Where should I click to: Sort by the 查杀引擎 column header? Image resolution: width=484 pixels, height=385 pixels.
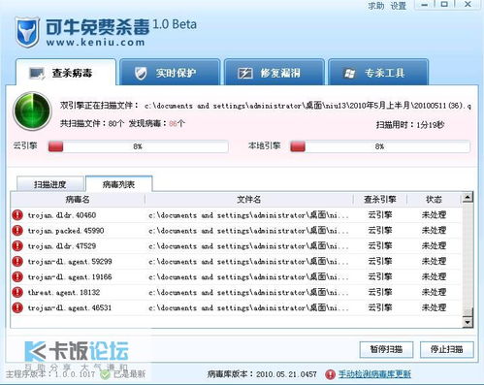point(380,200)
